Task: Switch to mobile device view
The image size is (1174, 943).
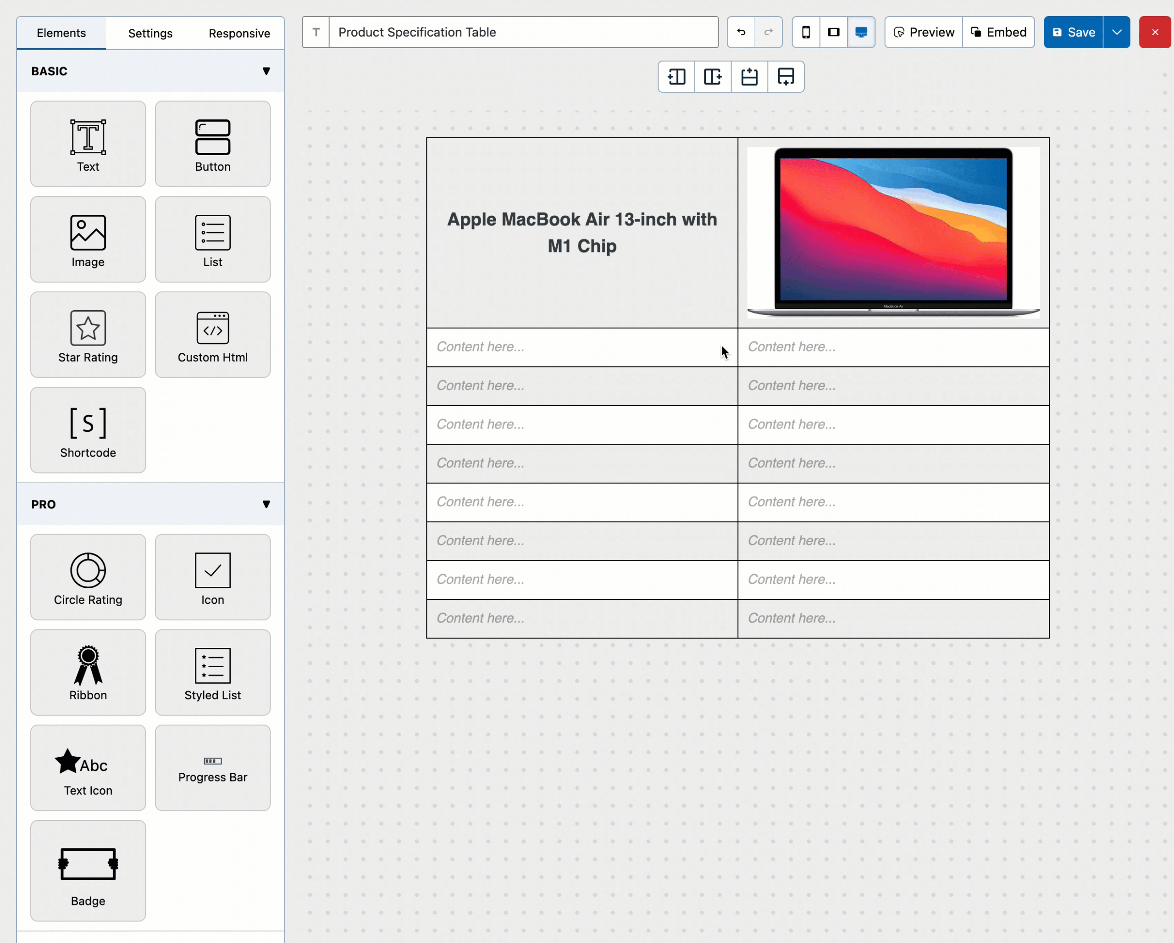Action: tap(806, 32)
